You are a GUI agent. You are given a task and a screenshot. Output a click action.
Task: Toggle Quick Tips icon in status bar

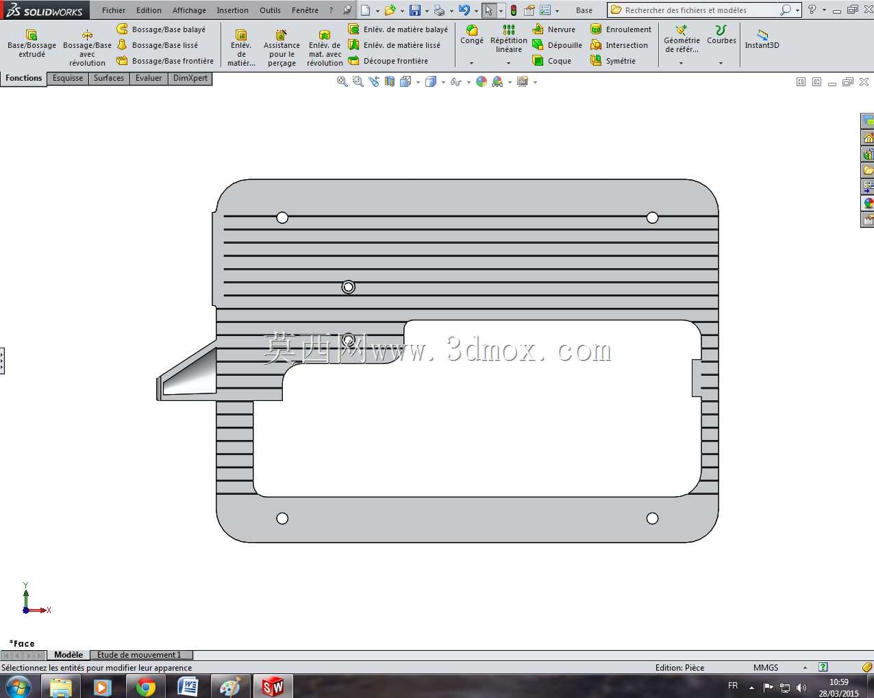pos(823,667)
